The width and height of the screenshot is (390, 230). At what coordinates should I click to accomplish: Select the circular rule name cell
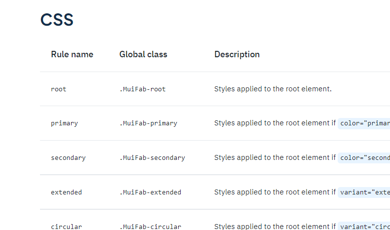(x=67, y=227)
